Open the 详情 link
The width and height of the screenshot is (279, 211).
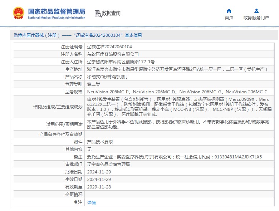[92, 202]
